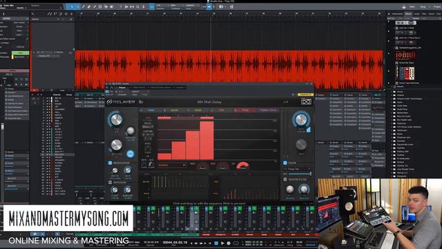The height and width of the screenshot is (249, 442).
Task: Click the transport Play button
Action: coord(222,243)
